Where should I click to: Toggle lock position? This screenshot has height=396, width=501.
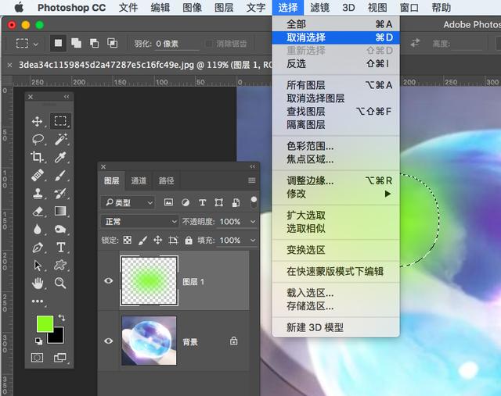tap(158, 240)
